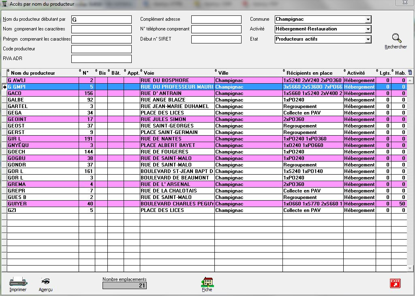Click the RVA ADR text field
The height and width of the screenshot is (296, 415).
pyautogui.click(x=101, y=59)
